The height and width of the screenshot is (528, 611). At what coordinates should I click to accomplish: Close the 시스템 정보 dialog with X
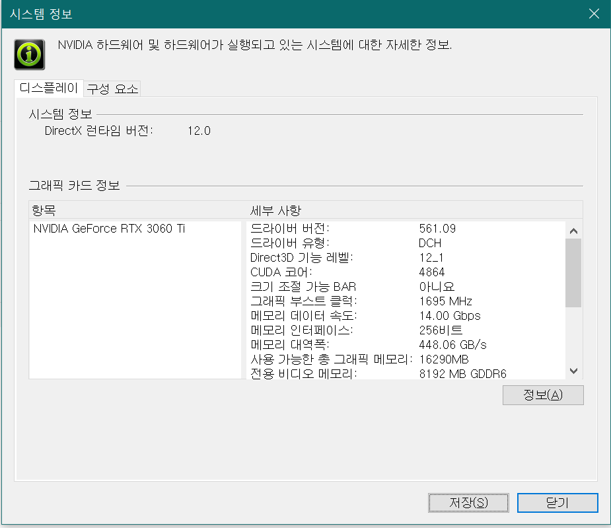(593, 14)
